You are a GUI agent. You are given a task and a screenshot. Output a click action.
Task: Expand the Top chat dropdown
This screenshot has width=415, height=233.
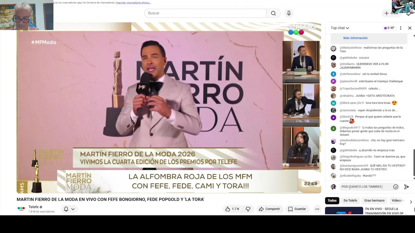coord(340,28)
